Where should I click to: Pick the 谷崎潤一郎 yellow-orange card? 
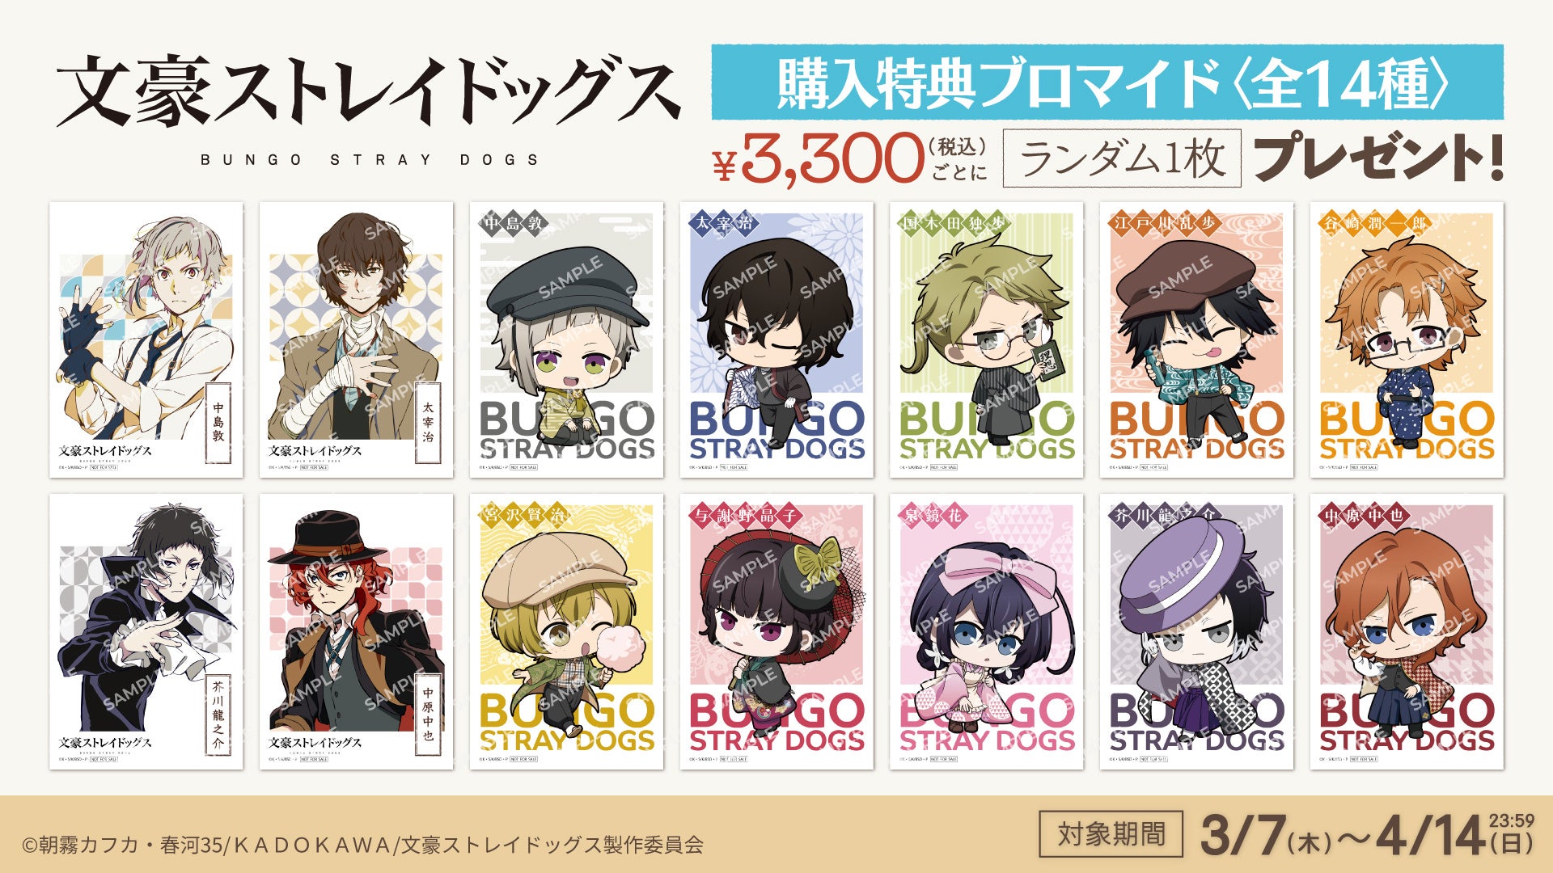pos(1407,339)
